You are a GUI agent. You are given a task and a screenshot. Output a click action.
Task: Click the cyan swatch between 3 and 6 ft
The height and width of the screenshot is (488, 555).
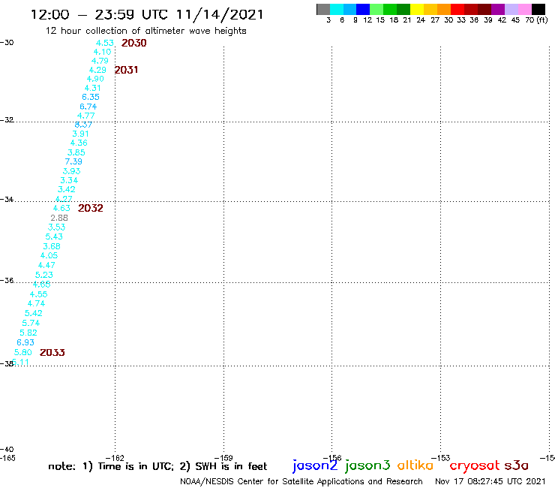337,9
